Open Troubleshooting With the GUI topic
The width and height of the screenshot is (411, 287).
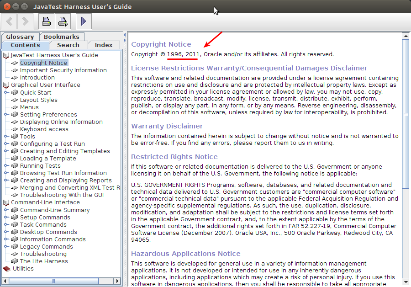coord(62,195)
